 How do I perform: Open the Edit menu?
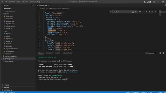pyautogui.click(x=6, y=2)
